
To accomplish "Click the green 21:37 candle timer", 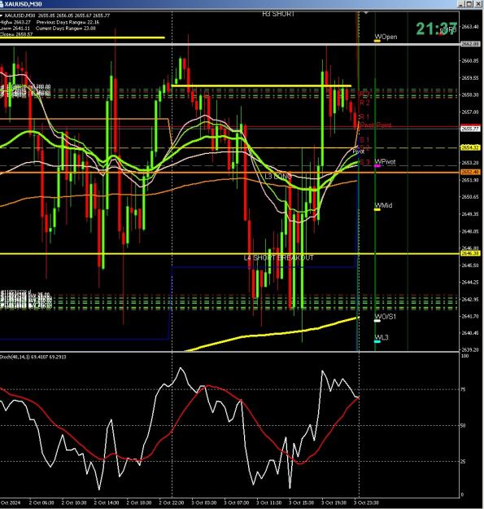I will click(x=436, y=29).
